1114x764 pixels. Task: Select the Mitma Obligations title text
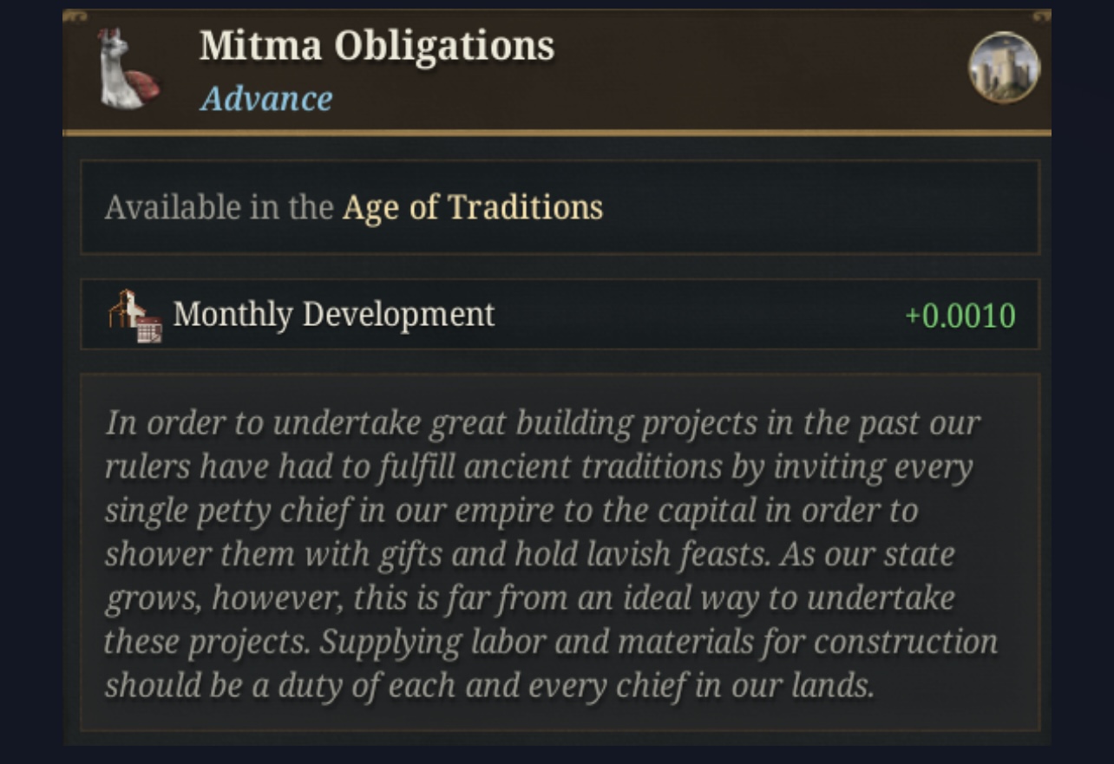377,46
